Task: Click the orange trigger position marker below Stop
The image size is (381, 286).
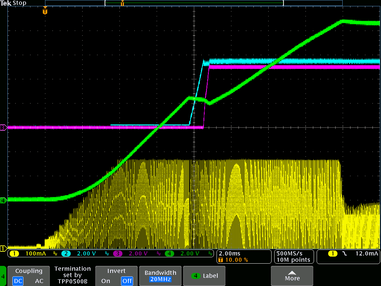Action: [x=45, y=12]
